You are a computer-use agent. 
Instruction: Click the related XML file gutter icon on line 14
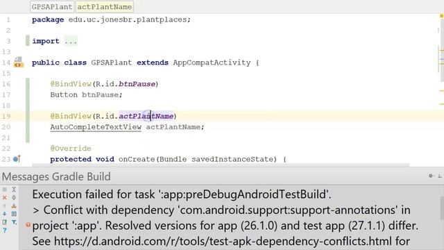tap(19, 62)
